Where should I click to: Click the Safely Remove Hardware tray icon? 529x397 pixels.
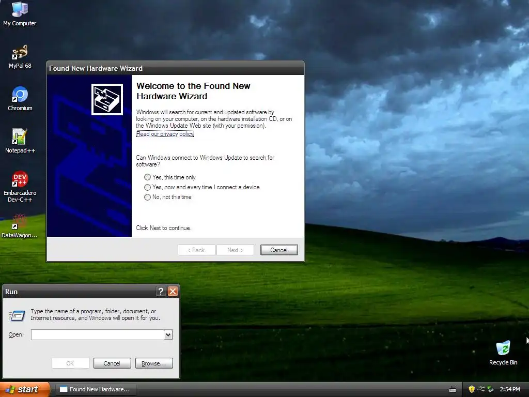pyautogui.click(x=490, y=389)
